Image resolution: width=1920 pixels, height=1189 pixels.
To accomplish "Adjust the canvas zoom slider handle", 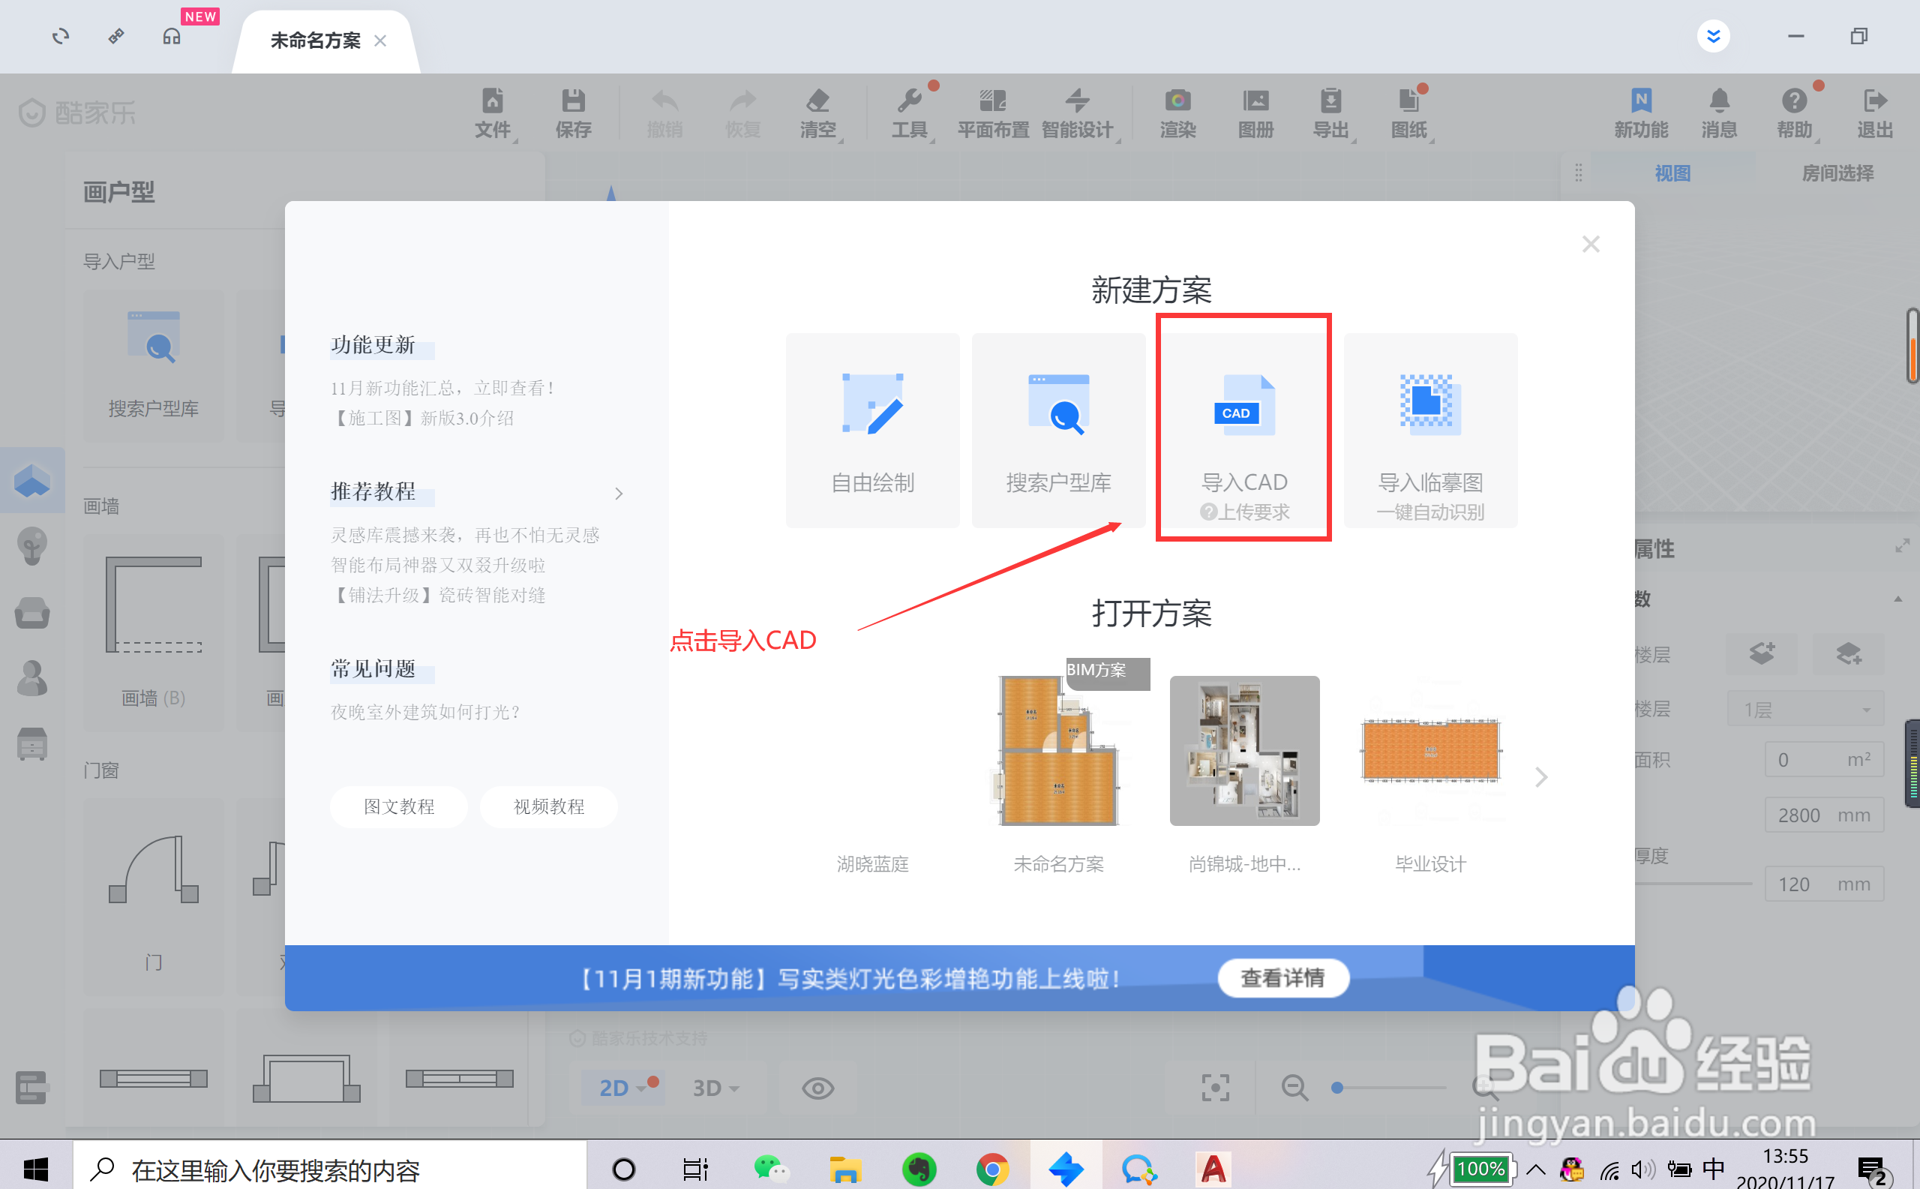I will pyautogui.click(x=1336, y=1088).
